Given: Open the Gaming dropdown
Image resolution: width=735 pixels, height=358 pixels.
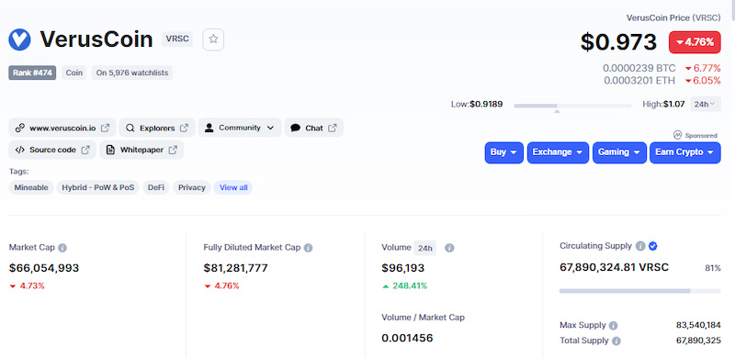Looking at the screenshot, I should [619, 152].
